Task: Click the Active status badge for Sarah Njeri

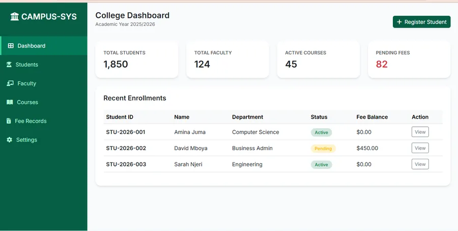Action: click(x=321, y=165)
